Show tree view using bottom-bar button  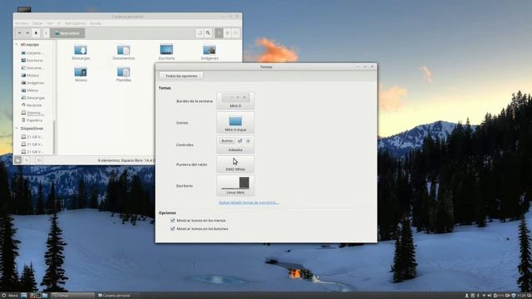pos(27,160)
